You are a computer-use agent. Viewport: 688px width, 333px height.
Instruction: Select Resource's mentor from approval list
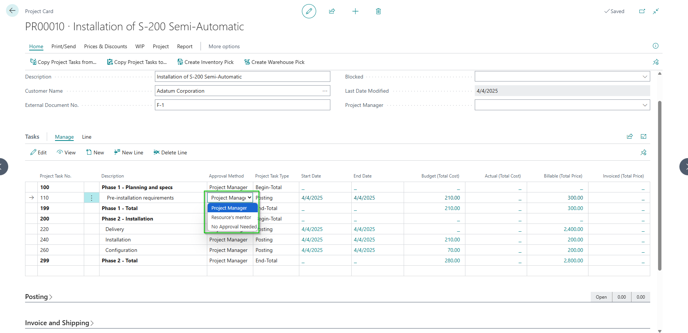231,218
